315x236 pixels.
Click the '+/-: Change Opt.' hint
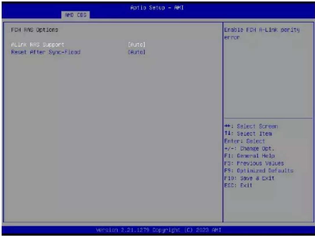249,149
